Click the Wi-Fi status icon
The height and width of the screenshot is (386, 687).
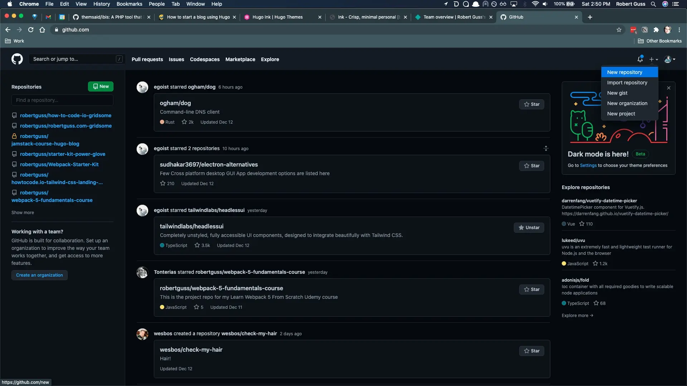tap(535, 4)
